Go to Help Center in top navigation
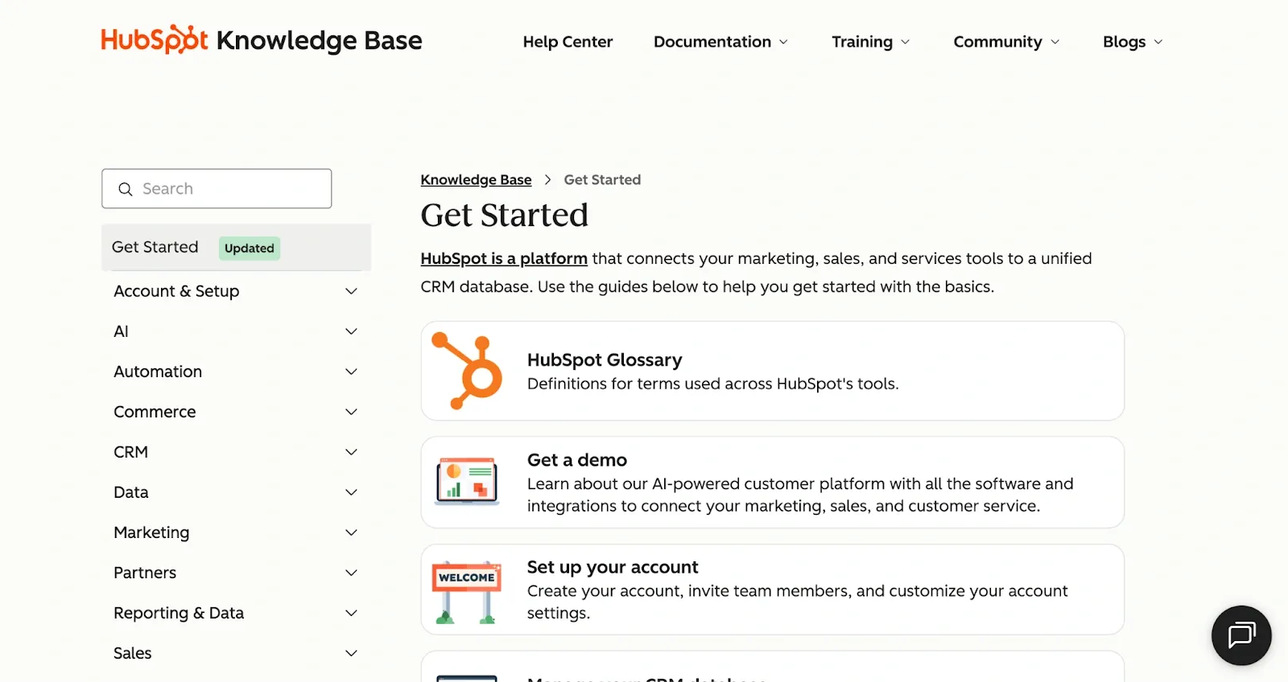Screen dimensions: 1288x682 click(x=568, y=42)
